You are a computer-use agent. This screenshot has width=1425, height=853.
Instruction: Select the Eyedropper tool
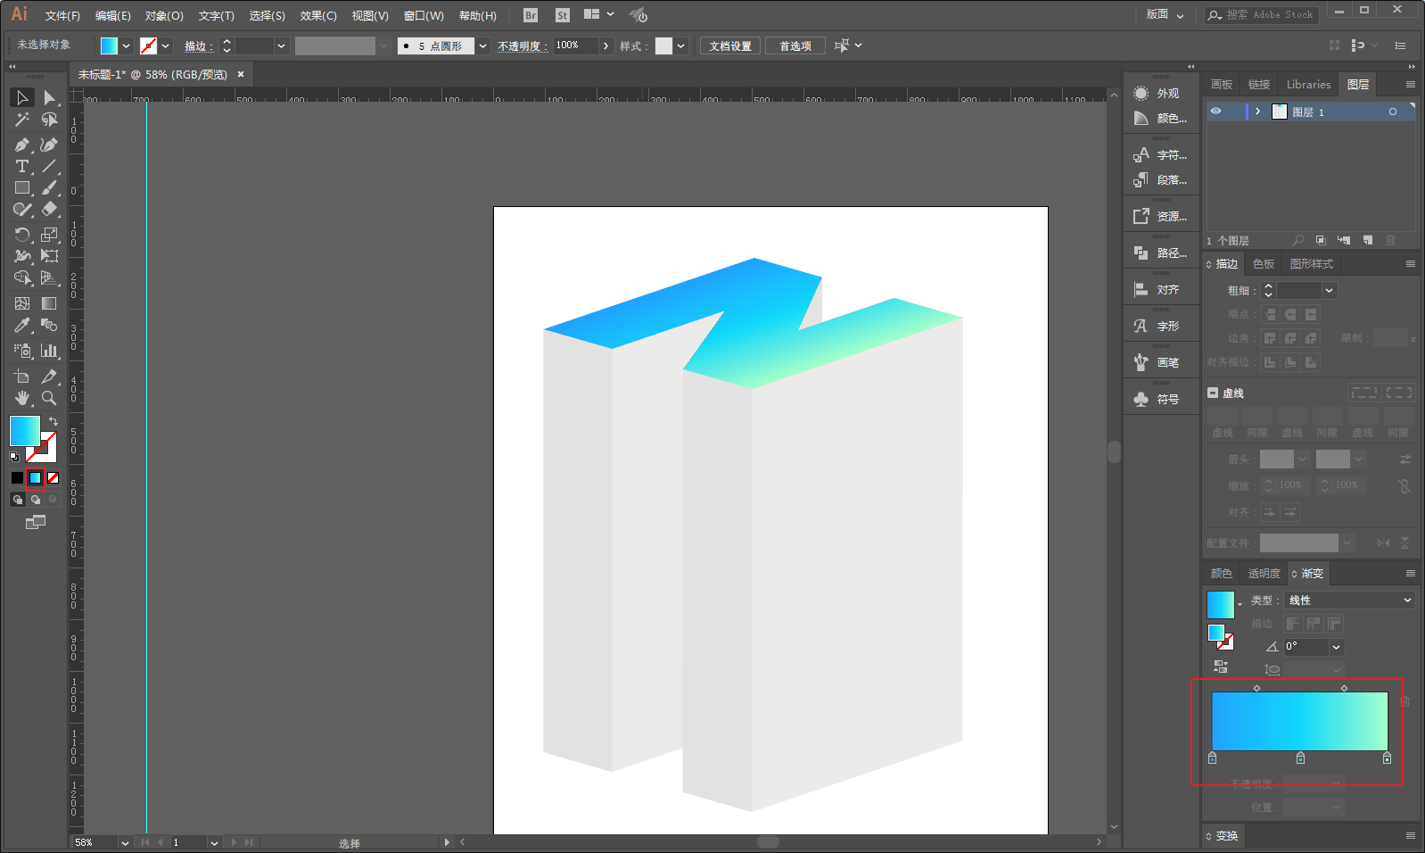tap(22, 326)
